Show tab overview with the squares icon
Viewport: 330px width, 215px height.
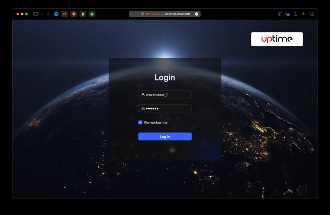coord(312,14)
